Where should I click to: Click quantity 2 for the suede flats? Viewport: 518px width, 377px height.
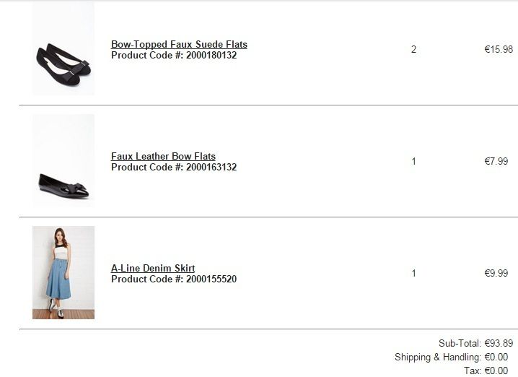pos(413,50)
